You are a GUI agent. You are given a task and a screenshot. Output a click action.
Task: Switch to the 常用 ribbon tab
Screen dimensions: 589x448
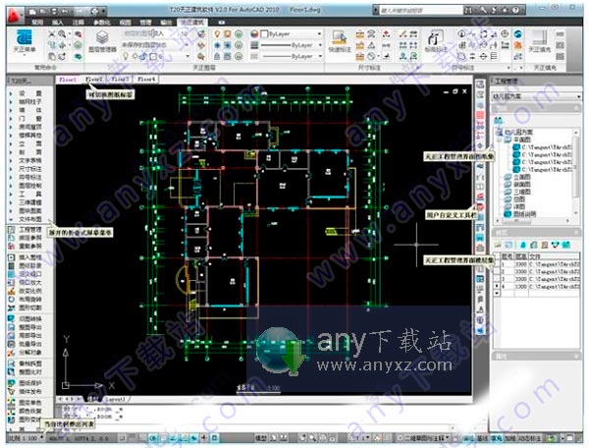click(37, 23)
